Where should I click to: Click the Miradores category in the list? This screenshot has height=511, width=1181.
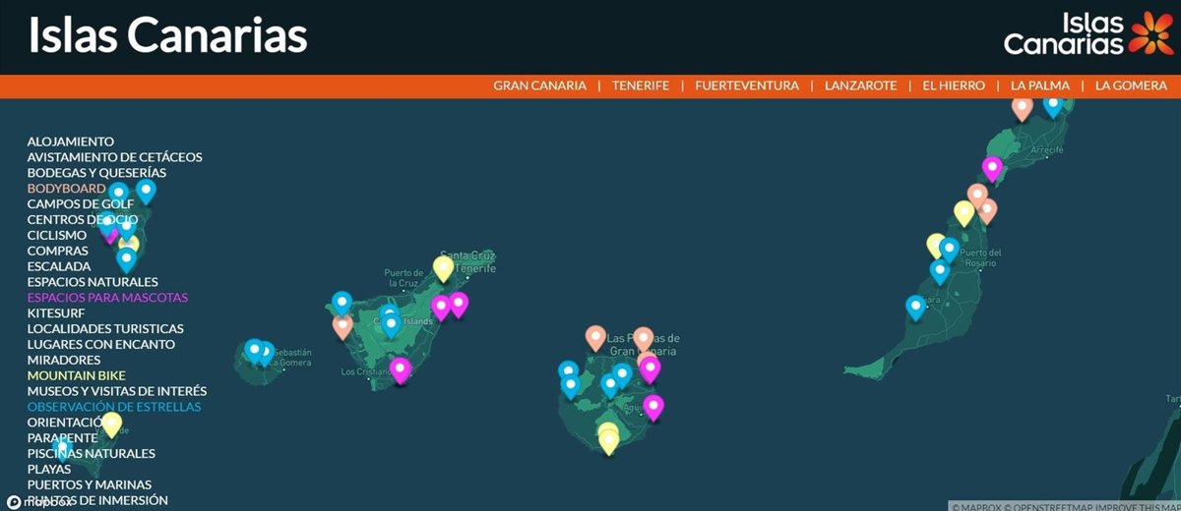63,360
